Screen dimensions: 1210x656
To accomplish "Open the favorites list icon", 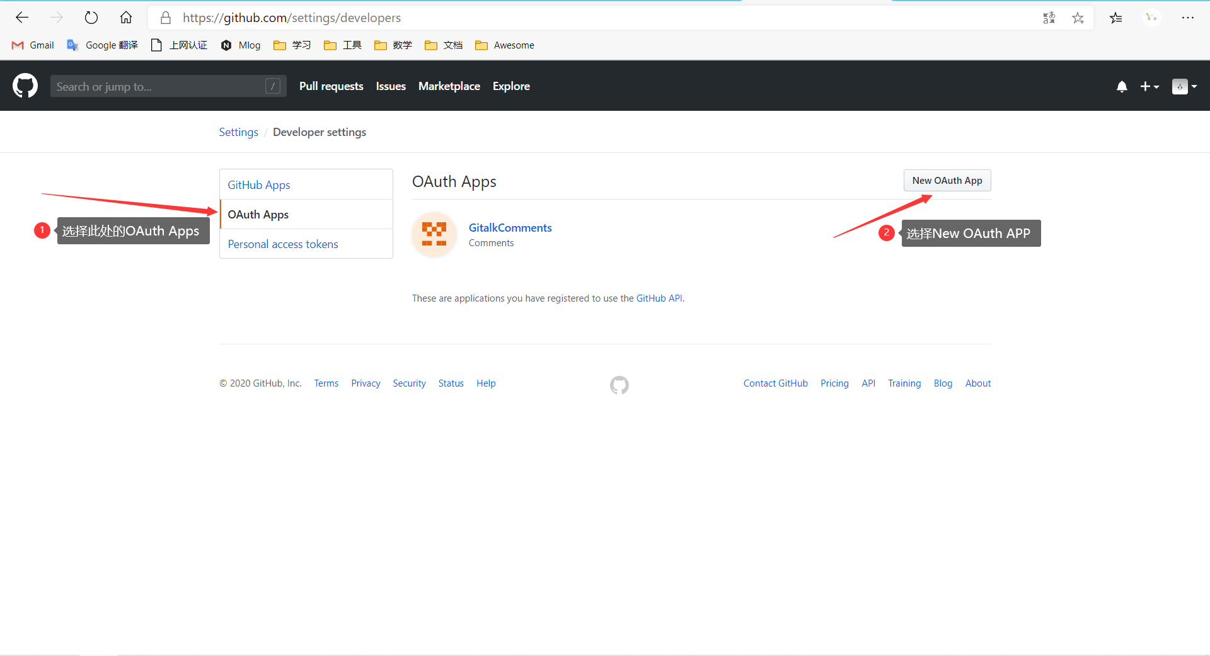I will (x=1116, y=18).
